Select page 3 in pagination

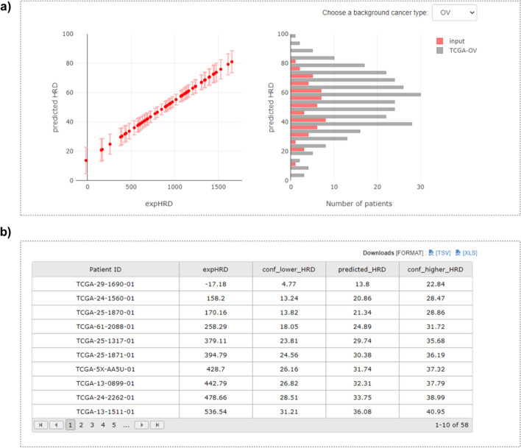pyautogui.click(x=92, y=425)
